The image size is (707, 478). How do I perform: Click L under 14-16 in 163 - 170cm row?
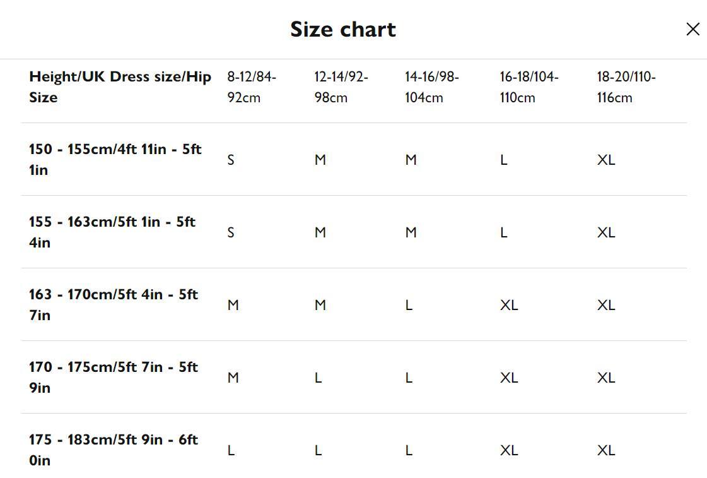(x=409, y=305)
